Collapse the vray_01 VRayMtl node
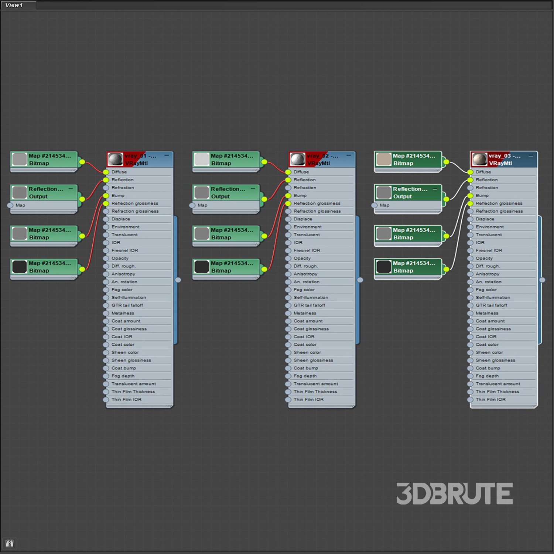 [167, 156]
